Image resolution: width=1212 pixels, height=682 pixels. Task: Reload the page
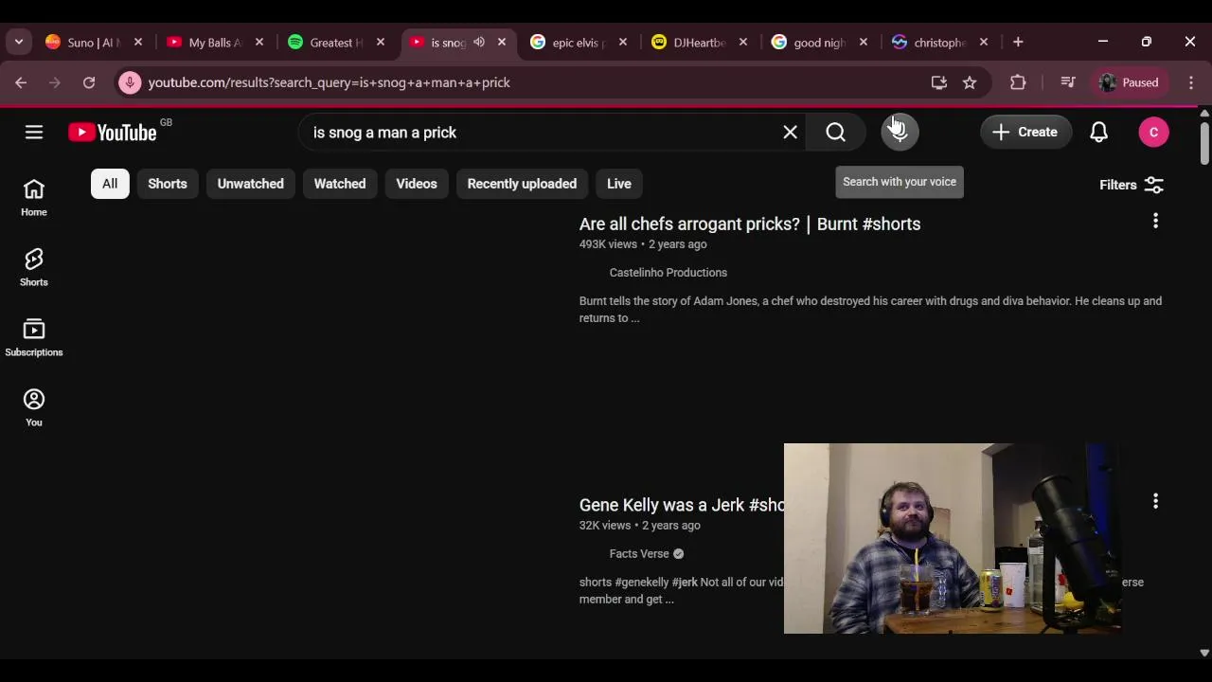89,82
